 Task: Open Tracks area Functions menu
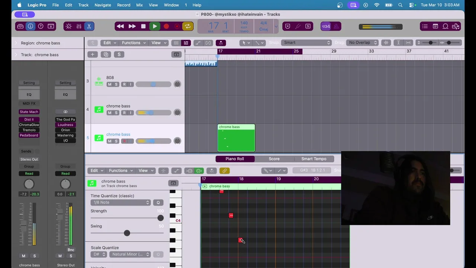click(x=134, y=43)
